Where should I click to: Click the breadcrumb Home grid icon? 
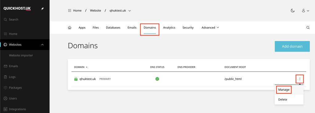tap(70, 11)
